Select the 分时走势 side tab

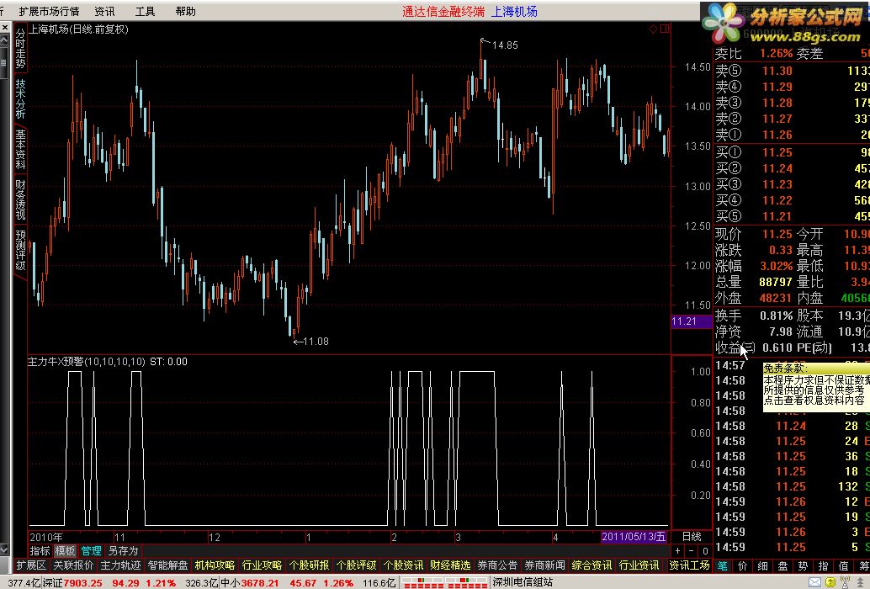pos(20,49)
